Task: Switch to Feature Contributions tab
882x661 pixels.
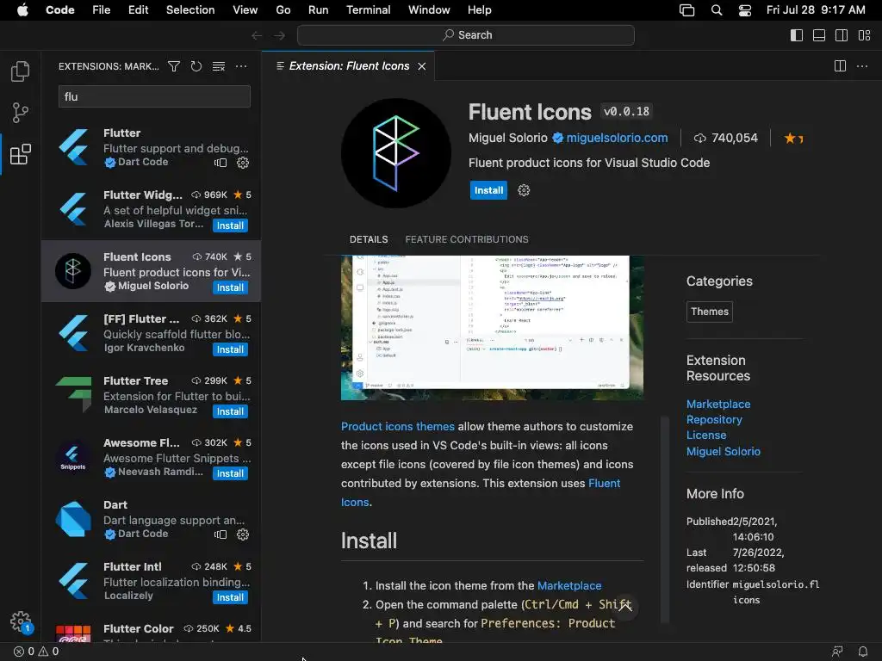Action: point(467,239)
